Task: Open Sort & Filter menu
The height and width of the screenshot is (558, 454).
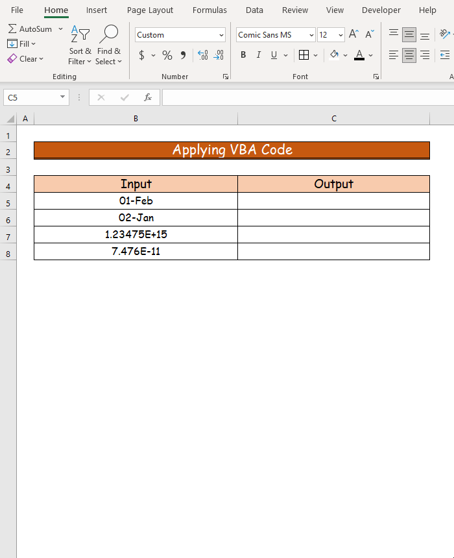Action: (80, 45)
